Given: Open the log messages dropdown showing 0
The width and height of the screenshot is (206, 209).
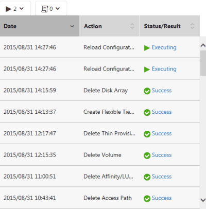Looking at the screenshot, I should (51, 8).
